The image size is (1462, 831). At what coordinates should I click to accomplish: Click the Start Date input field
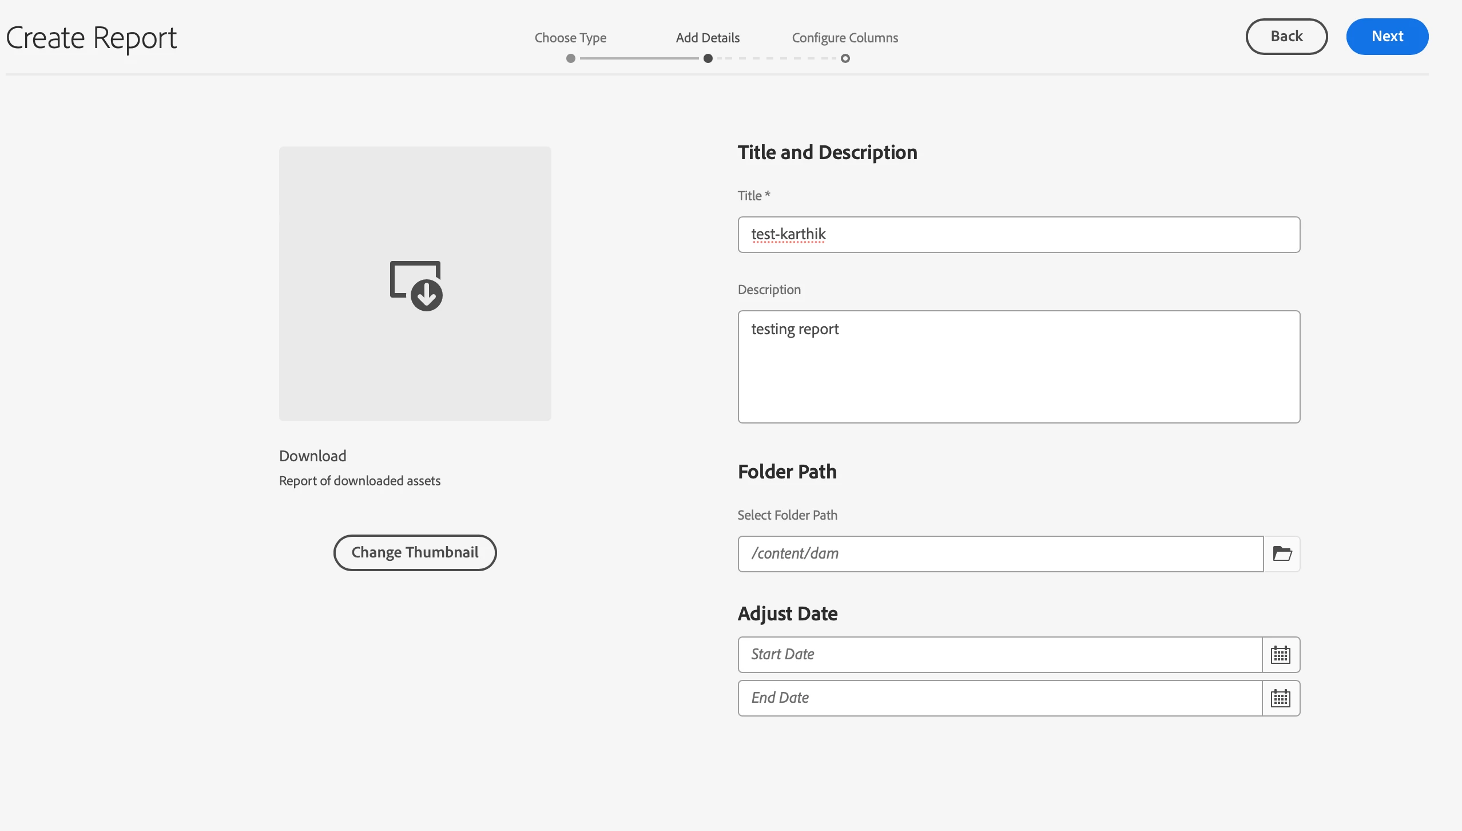coord(1000,654)
